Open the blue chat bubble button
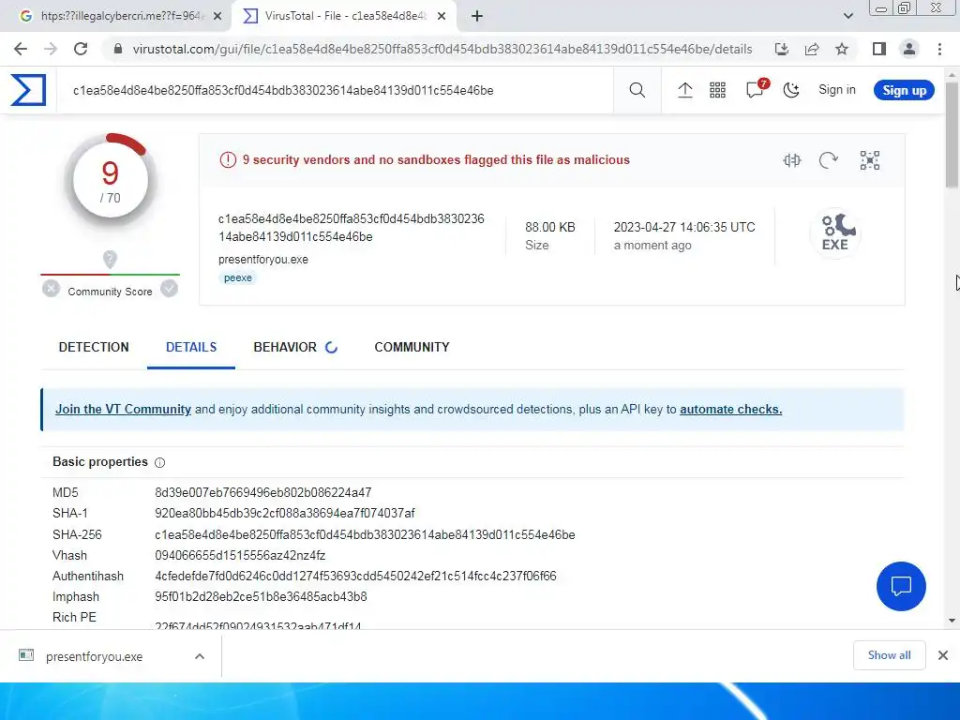 901,587
